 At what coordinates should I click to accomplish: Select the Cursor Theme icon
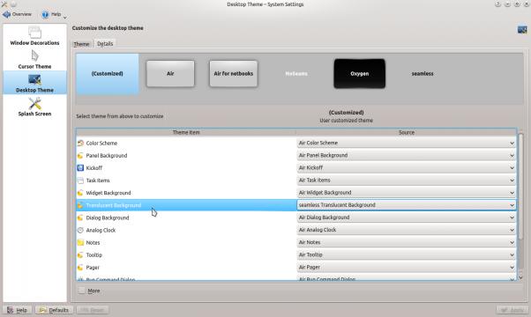coord(34,55)
